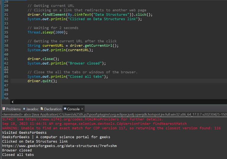227x159 pixels.
Task: Close the Console view tab
Action: 82,109
